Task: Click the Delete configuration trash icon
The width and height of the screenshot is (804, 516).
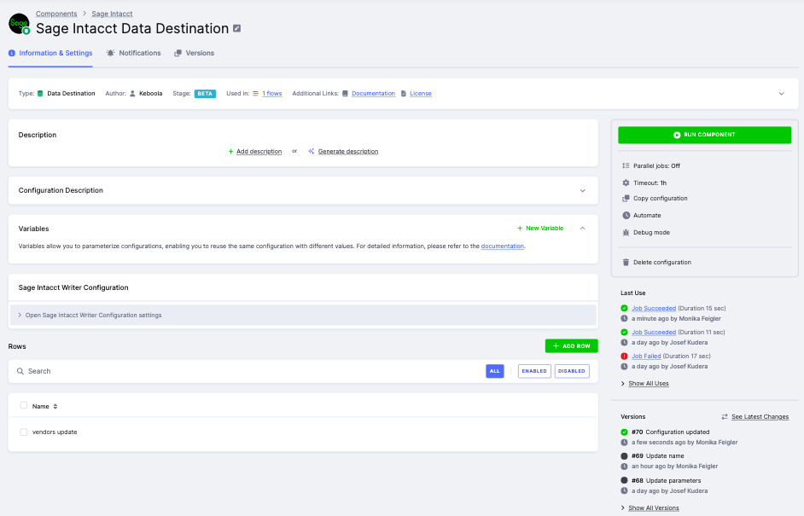Action: tap(626, 263)
